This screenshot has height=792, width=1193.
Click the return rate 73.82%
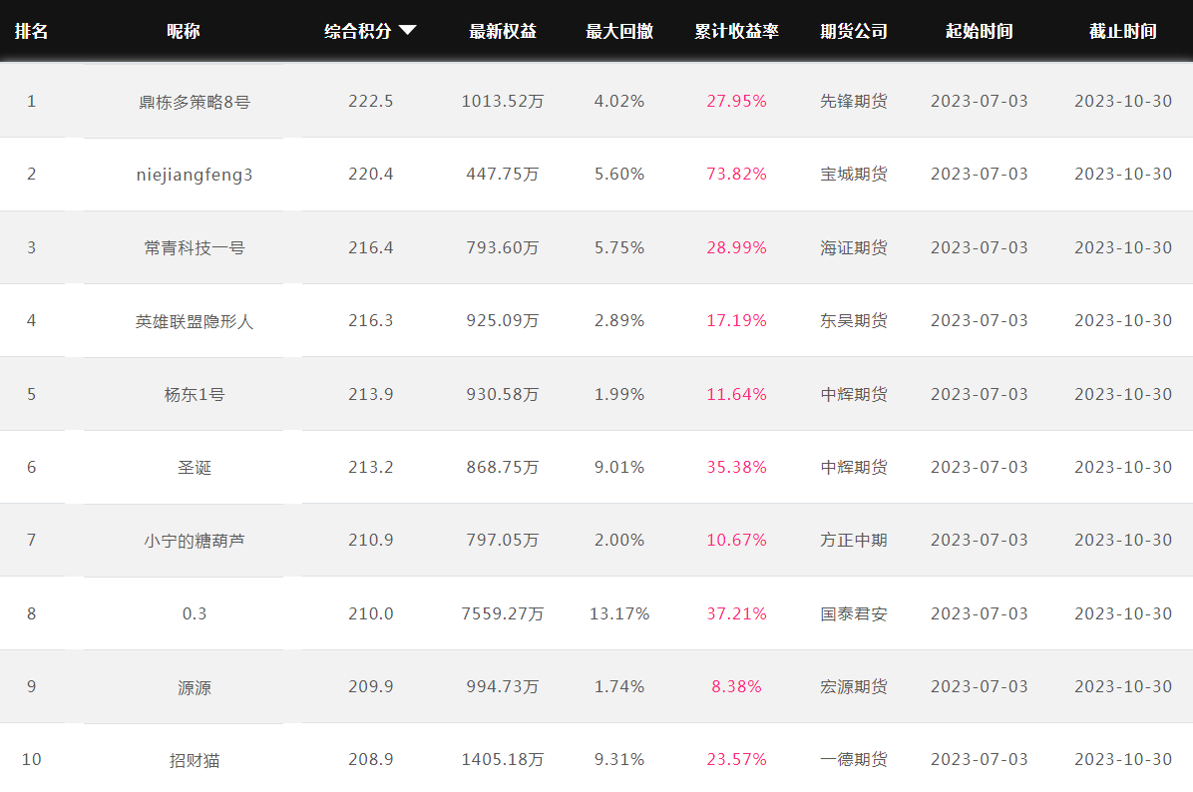pyautogui.click(x=736, y=175)
